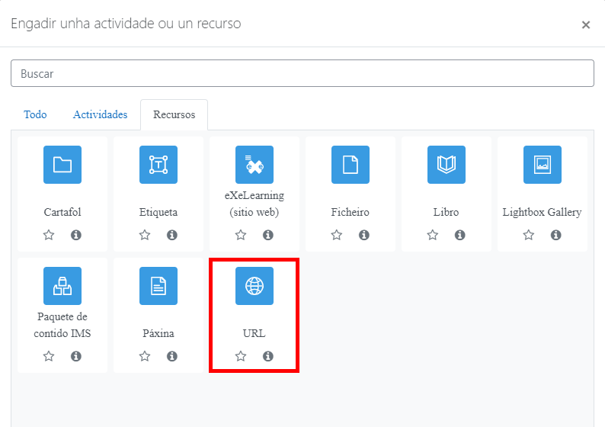Screen dimensions: 605x427
Task: Star the Cartafol resource as favourite
Action: (x=49, y=235)
